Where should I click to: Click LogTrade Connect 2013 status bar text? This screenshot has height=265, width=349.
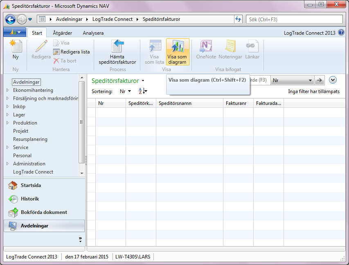(32, 257)
